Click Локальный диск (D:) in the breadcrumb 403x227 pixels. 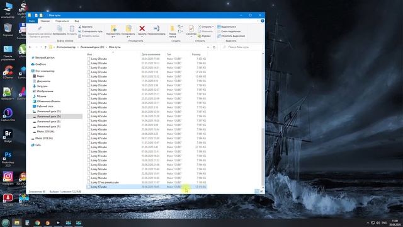(x=92, y=47)
